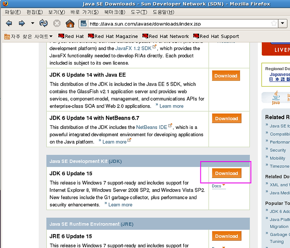The height and width of the screenshot is (248, 290).
Task: Open the Red Hat Network bookmark
Action: coord(165,36)
